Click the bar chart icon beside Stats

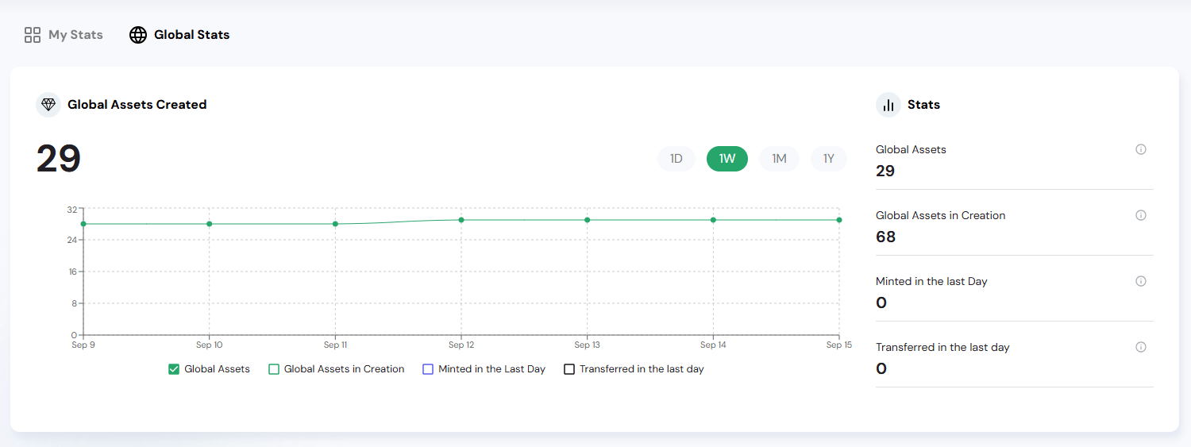[x=888, y=105]
